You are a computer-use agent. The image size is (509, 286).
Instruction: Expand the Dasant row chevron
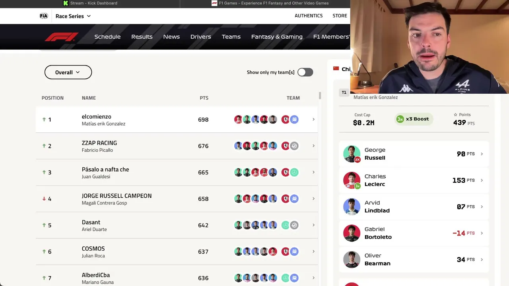pyautogui.click(x=313, y=225)
